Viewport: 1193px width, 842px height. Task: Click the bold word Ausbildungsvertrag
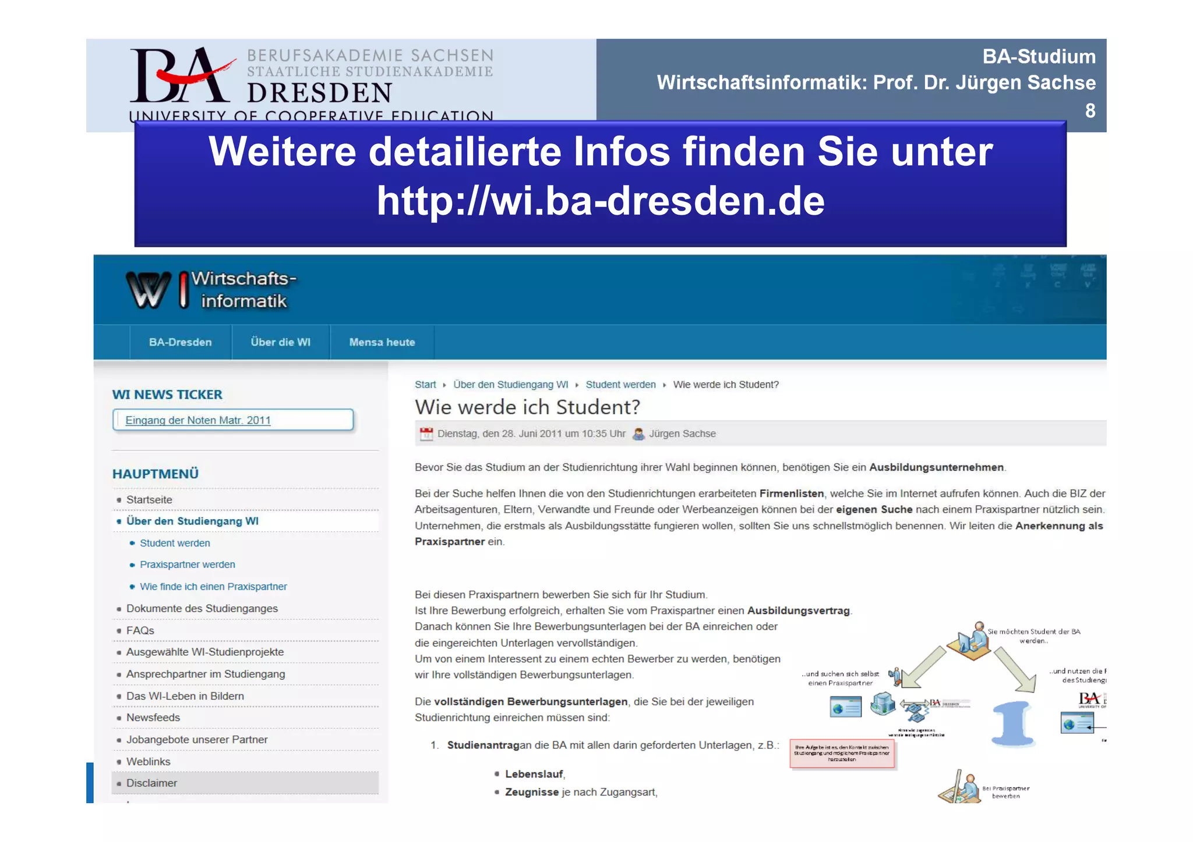coord(799,611)
